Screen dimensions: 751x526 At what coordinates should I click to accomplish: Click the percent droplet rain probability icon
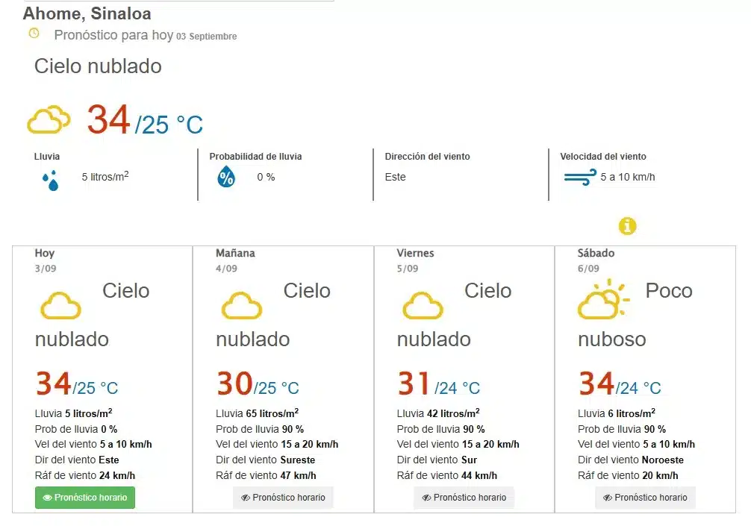click(226, 177)
